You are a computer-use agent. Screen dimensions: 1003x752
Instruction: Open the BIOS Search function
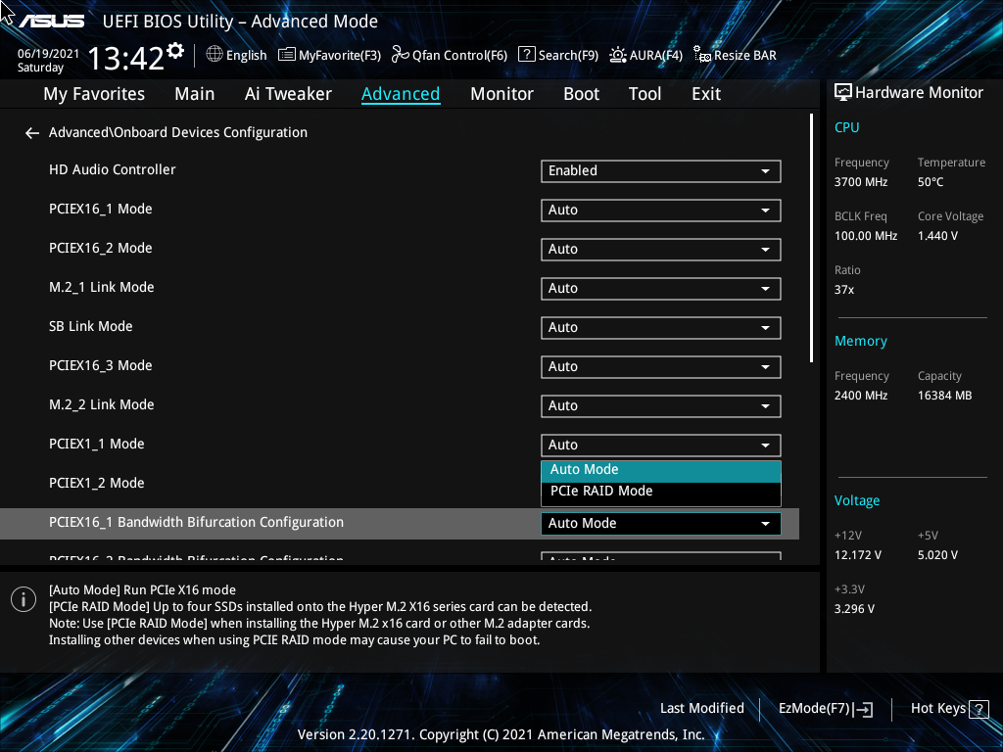click(x=557, y=55)
